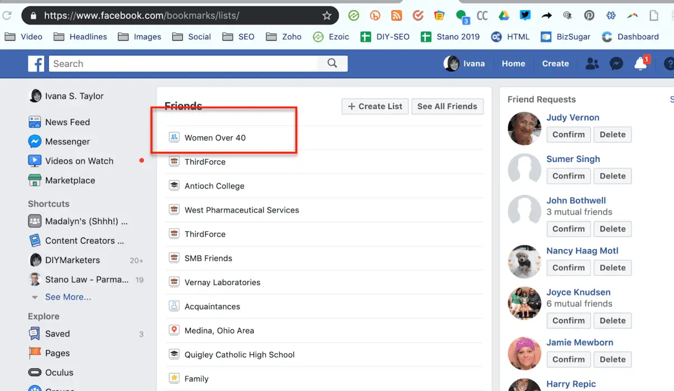This screenshot has width=674, height=391.
Task: Open the Friend Requests people icon in header
Action: click(592, 64)
